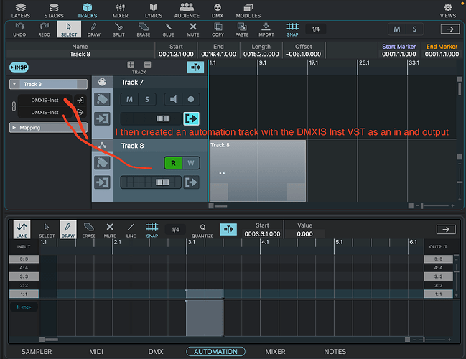Viewport: 466px width, 359px height.
Task: Switch to the Tracks view
Action: click(87, 10)
